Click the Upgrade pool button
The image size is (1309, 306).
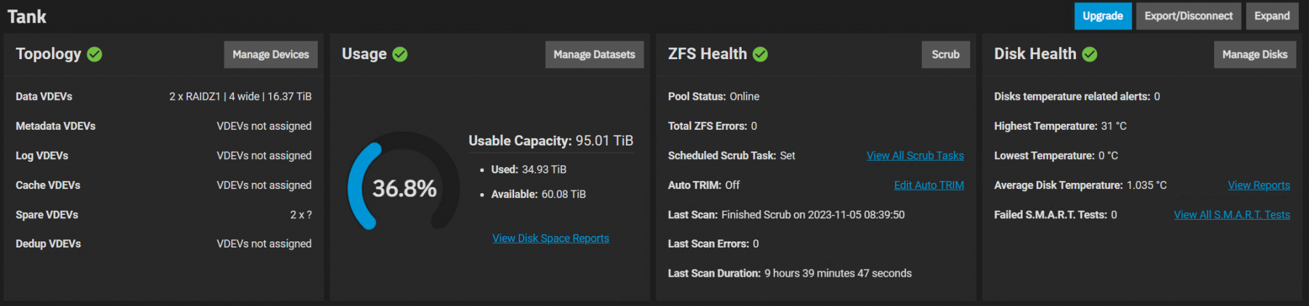(1102, 16)
